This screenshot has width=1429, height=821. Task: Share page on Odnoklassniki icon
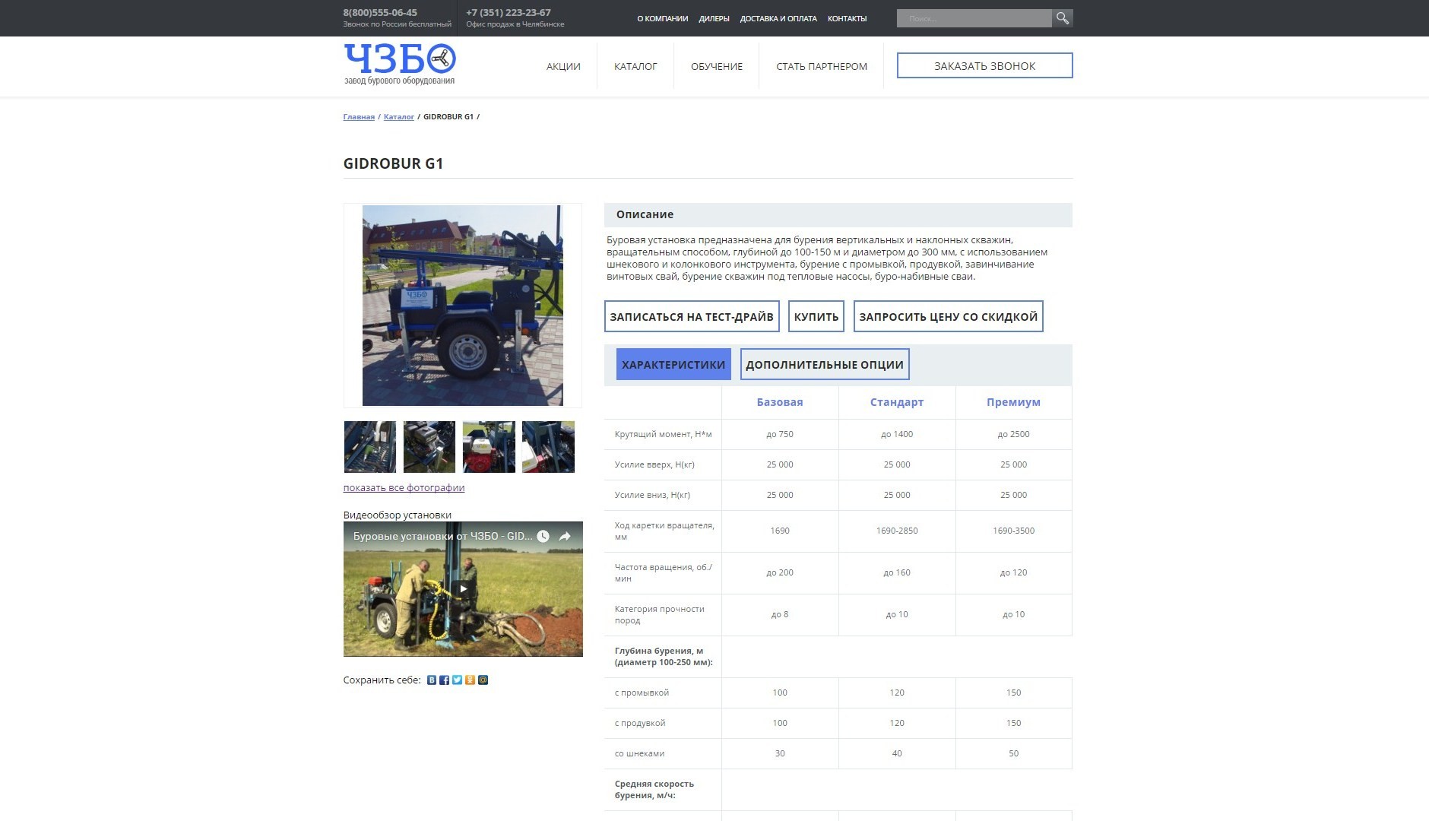click(x=470, y=680)
